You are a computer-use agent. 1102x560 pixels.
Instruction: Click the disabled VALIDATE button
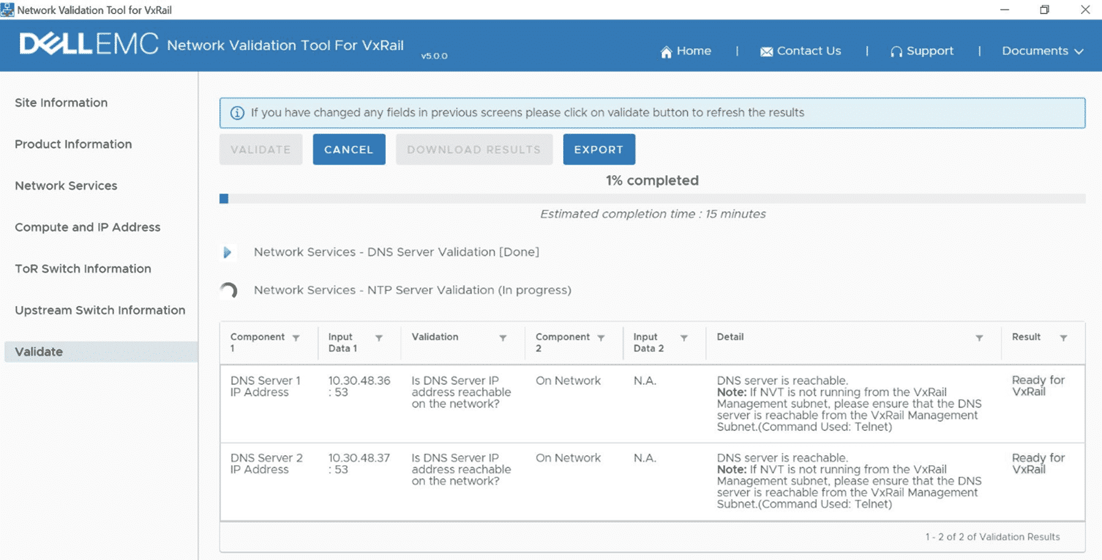[x=261, y=149]
